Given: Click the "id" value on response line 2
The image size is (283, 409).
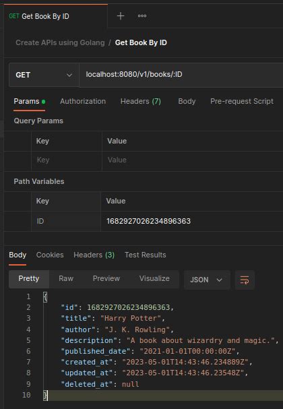Looking at the screenshot, I should 128,307.
